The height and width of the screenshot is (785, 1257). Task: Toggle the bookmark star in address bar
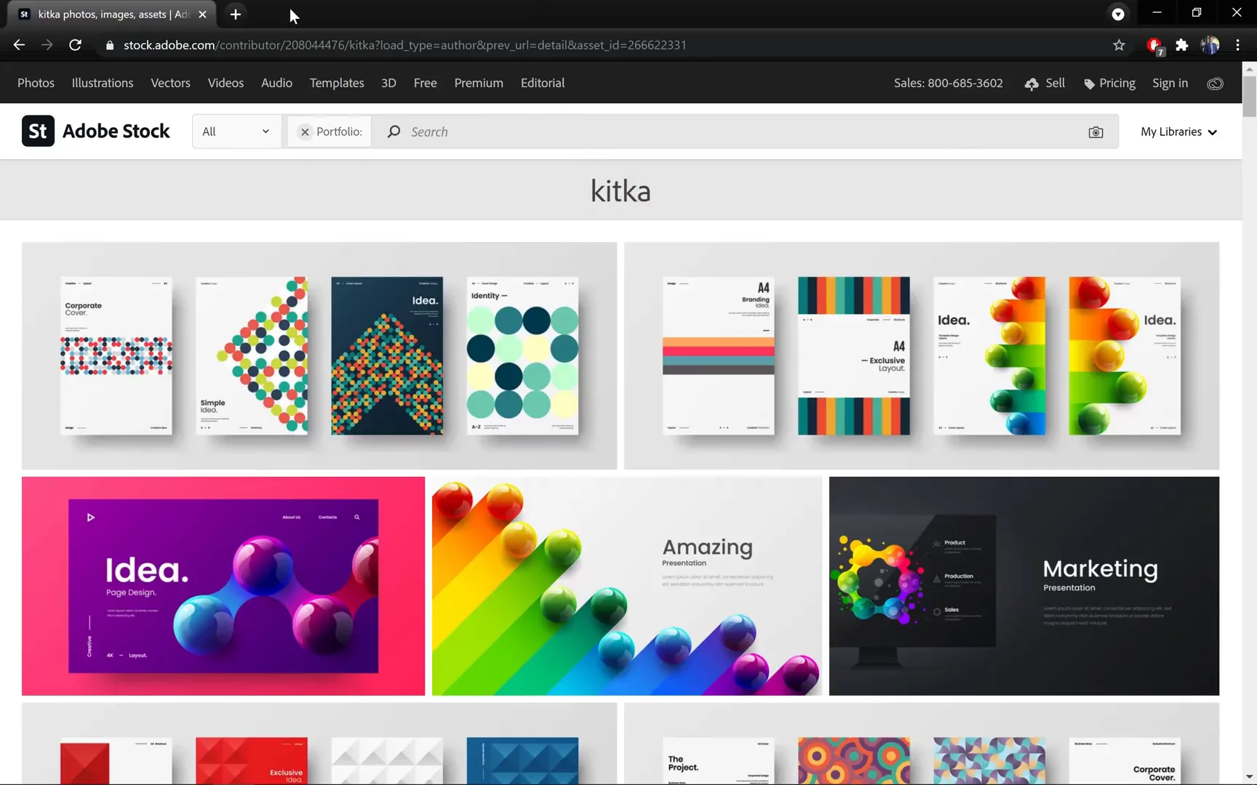(1119, 44)
